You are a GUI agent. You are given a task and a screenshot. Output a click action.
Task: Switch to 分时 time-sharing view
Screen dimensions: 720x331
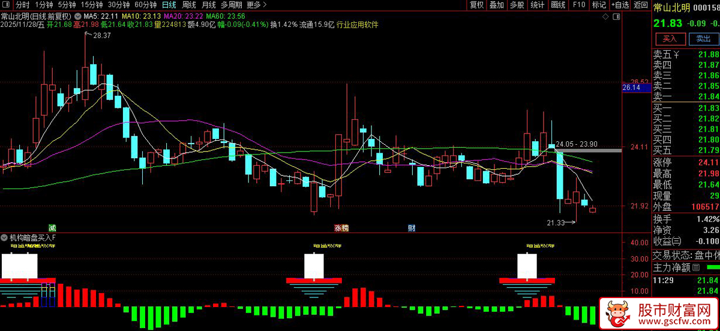pyautogui.click(x=22, y=5)
